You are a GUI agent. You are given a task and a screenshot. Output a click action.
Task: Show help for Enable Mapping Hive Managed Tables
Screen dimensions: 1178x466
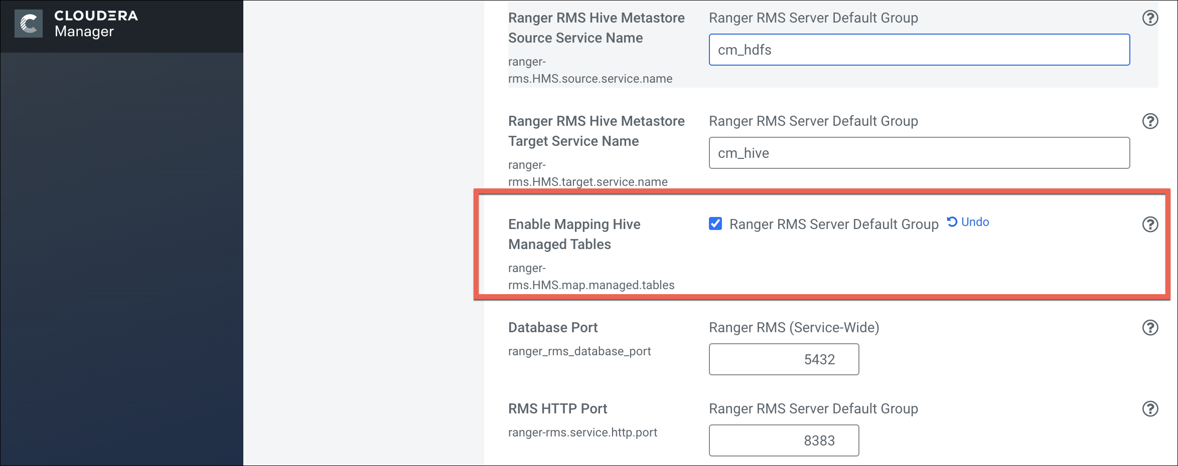tap(1150, 224)
